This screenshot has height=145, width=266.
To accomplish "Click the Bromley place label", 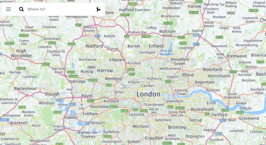I will [x=177, y=127].
